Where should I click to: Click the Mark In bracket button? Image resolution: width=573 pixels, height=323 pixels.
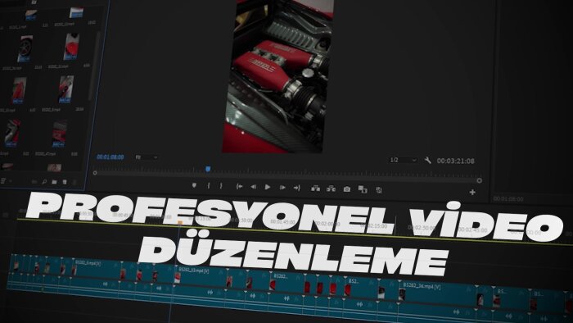tap(208, 186)
